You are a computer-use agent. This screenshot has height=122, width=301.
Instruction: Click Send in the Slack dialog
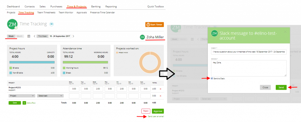[x=281, y=87]
